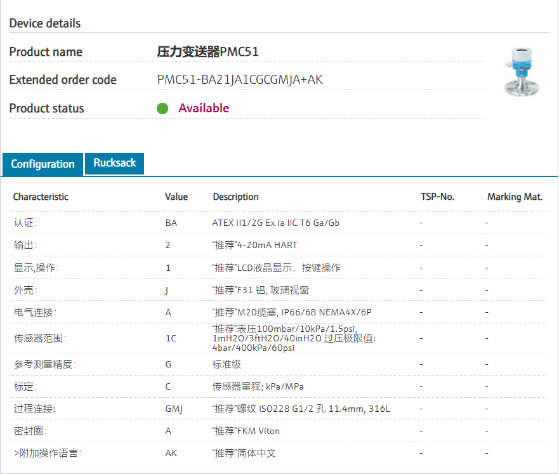Open the Rucksack tab
This screenshot has width=559, height=474.
[115, 163]
